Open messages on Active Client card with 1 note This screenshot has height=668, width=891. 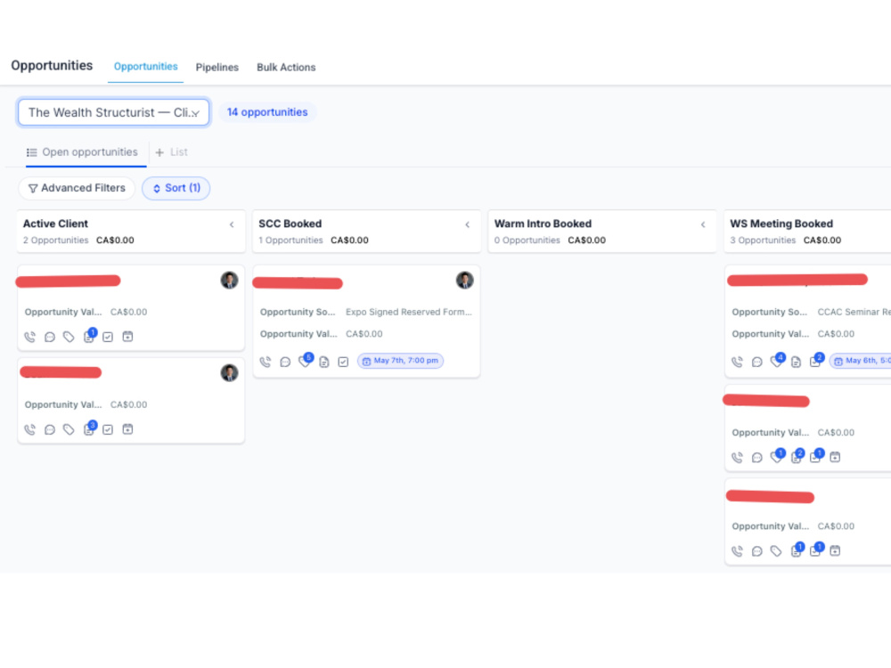click(49, 337)
